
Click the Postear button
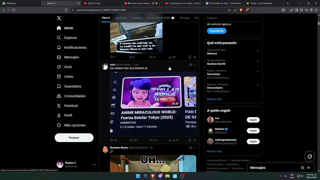(74, 138)
